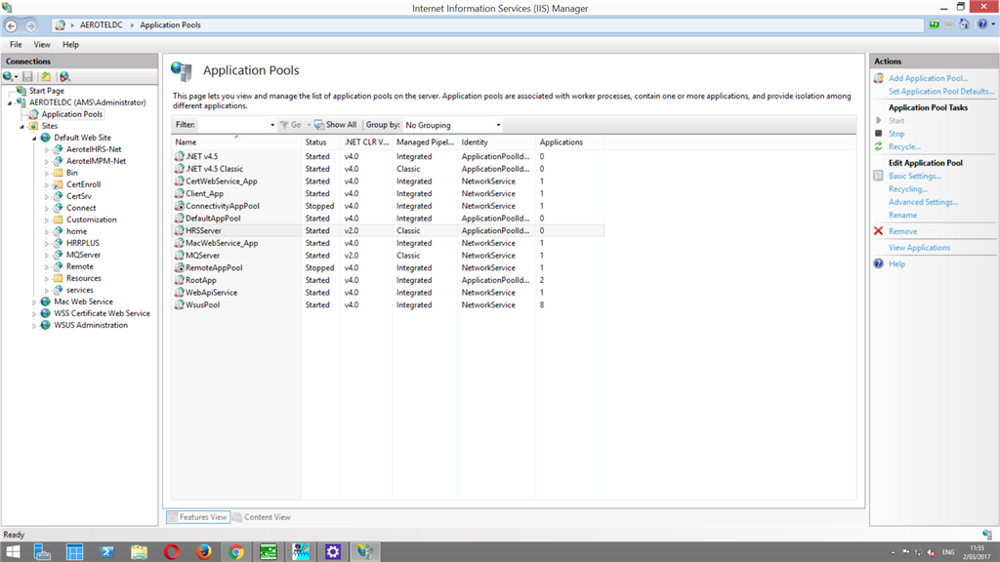Click the Add Application Pool icon
This screenshot has height=562, width=1000.
879,78
